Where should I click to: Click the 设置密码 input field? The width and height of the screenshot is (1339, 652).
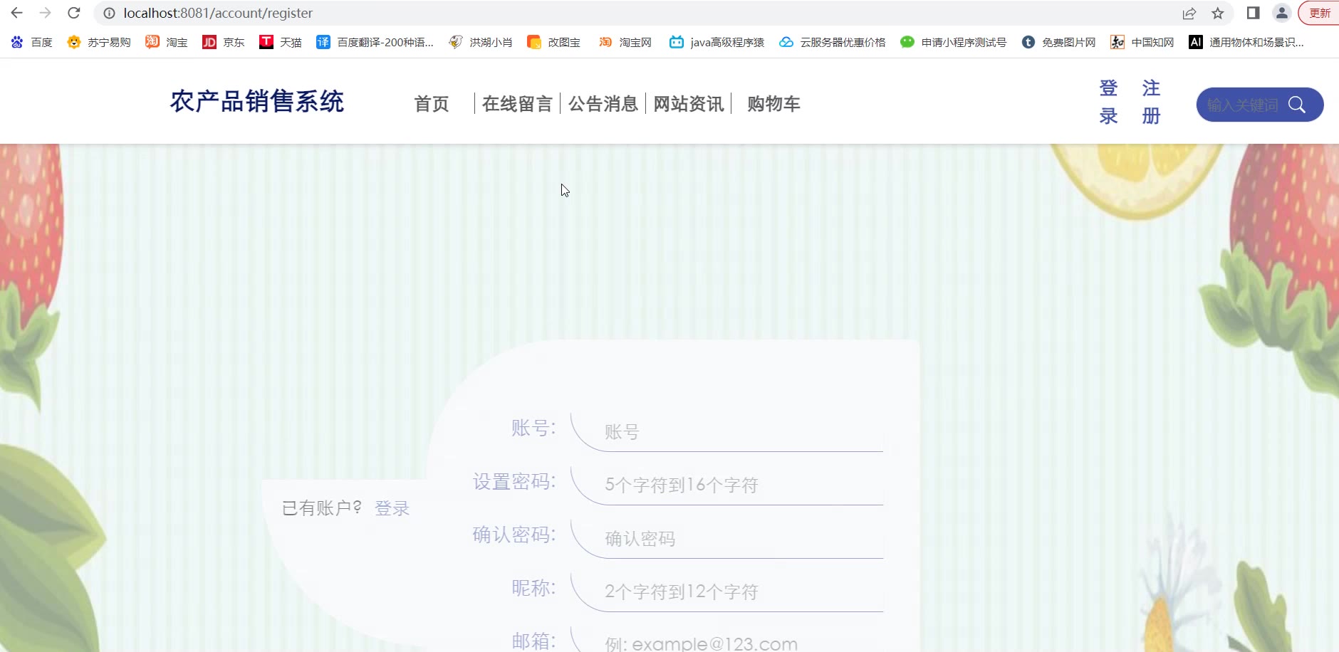[727, 485]
